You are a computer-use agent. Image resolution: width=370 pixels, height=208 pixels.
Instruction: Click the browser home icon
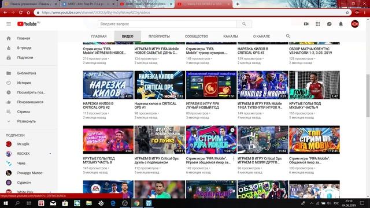pyautogui.click(x=28, y=13)
